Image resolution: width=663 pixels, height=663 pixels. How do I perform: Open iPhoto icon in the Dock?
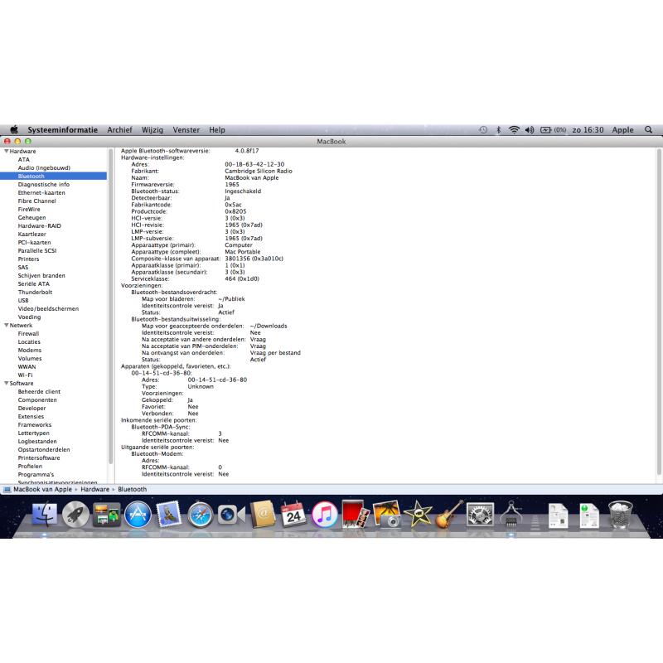click(x=386, y=515)
